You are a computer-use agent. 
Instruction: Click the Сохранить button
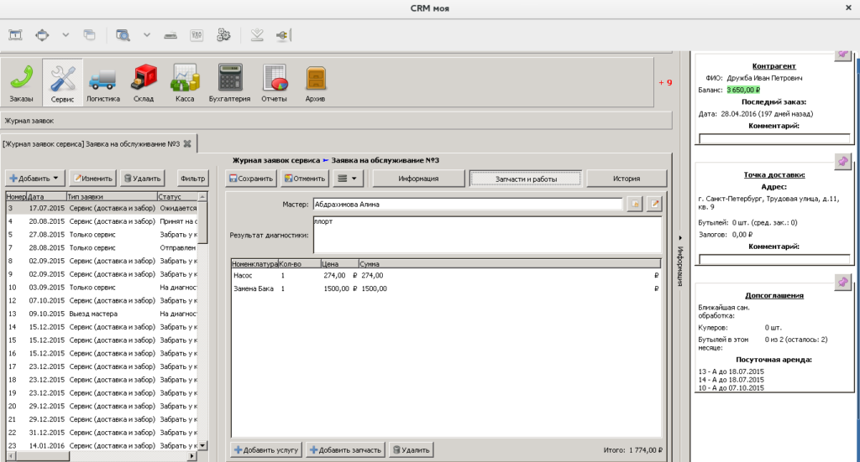(x=251, y=179)
